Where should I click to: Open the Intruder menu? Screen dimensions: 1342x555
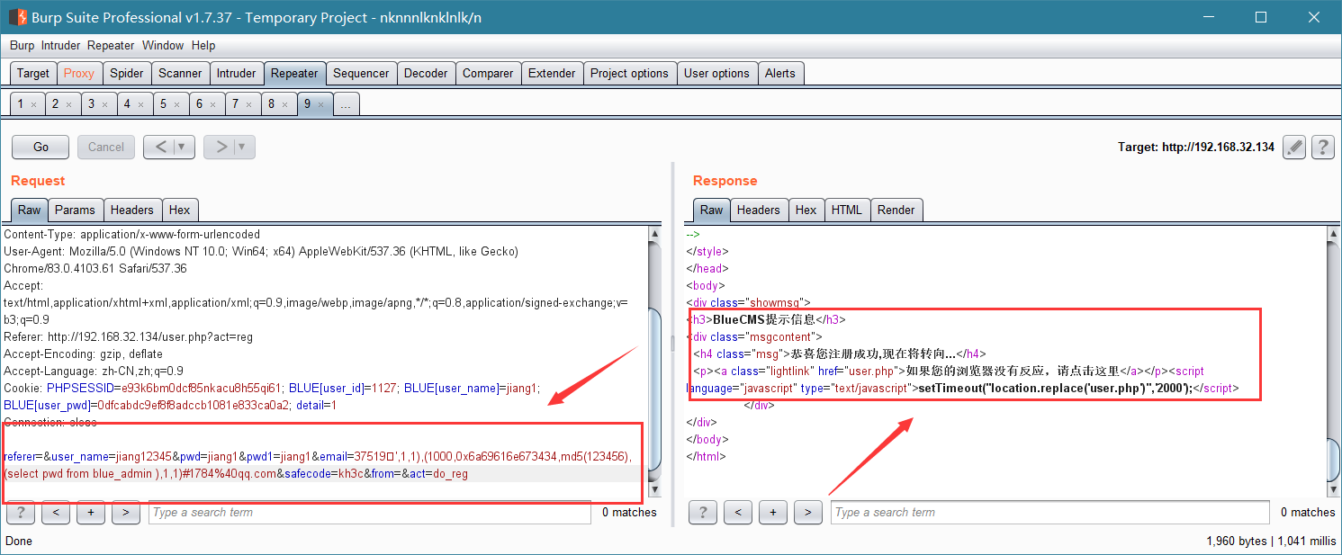(60, 45)
